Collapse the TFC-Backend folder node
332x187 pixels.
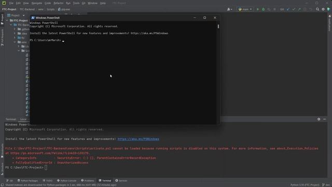[x=11, y=25]
